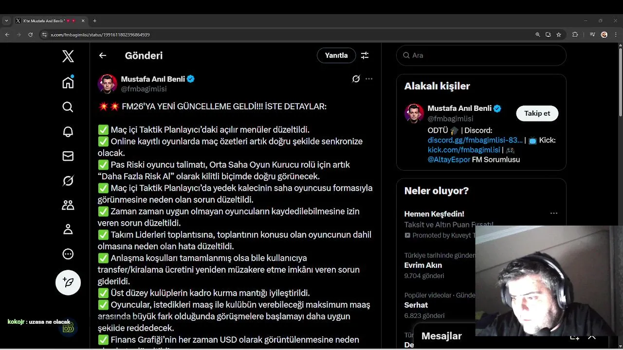Open @fmbagimlisi handle under post author

[x=144, y=89]
